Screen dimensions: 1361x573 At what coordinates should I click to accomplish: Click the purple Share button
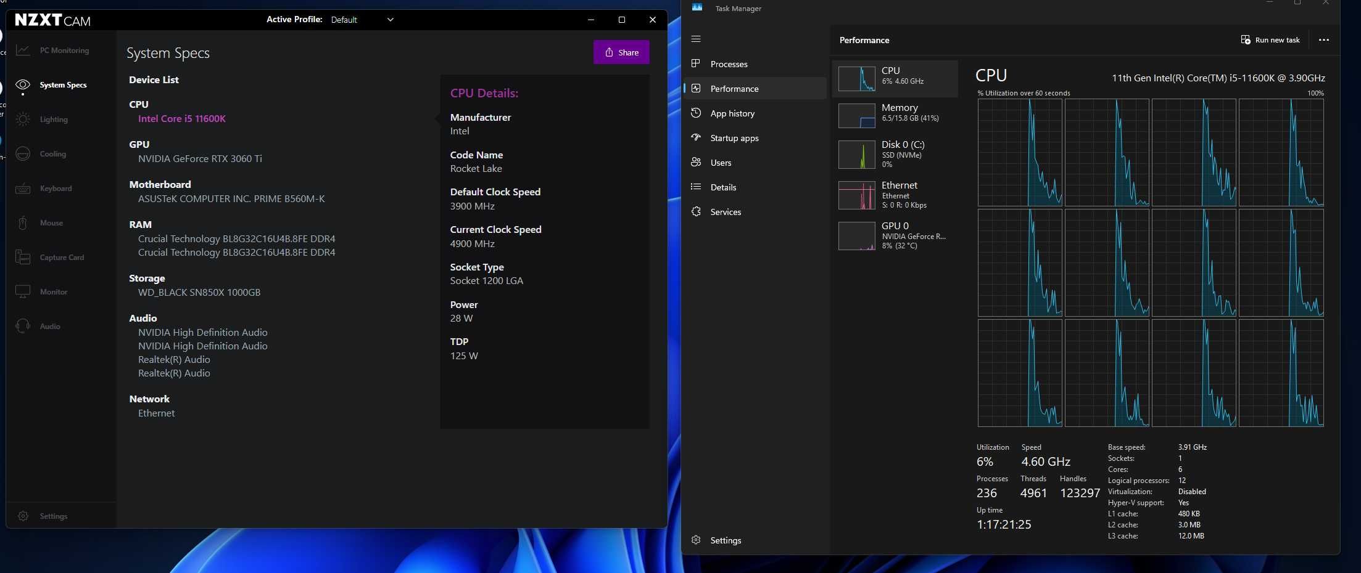pyautogui.click(x=621, y=52)
